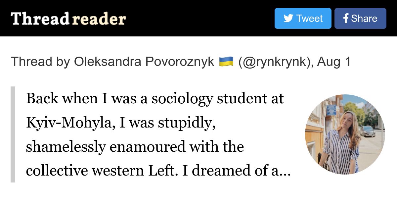Screen dimensions: 397x208
Task: Select line 'Back when I was a sociology student'
Action: click(x=155, y=98)
